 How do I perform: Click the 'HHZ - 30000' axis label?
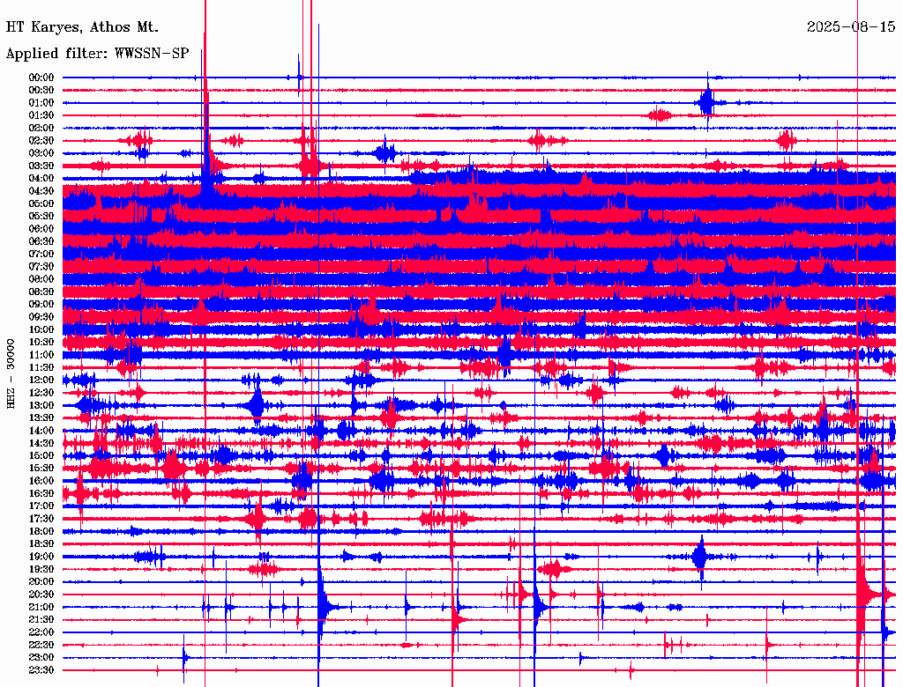pos(11,373)
